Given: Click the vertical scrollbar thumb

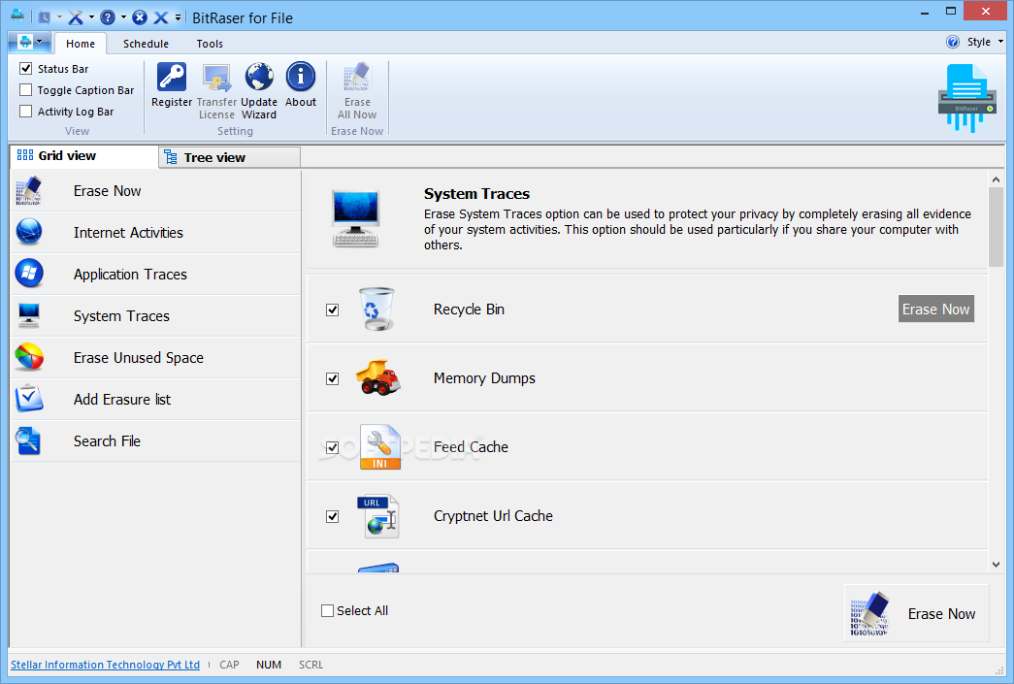Looking at the screenshot, I should 996,227.
